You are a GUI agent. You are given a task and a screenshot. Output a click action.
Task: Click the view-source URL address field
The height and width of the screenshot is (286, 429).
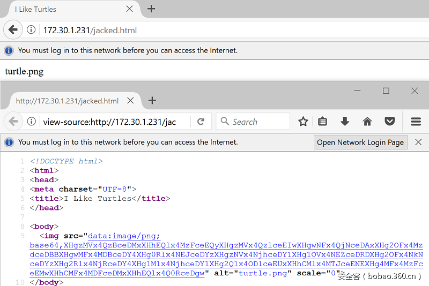pyautogui.click(x=115, y=122)
